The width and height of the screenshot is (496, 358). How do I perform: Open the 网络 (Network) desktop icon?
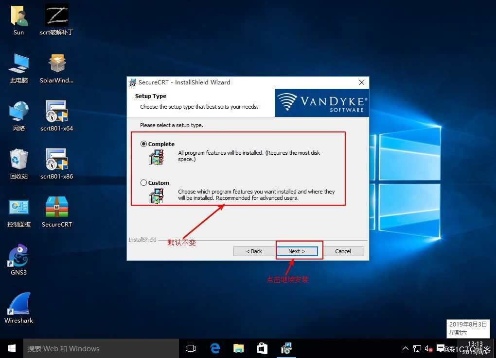point(18,116)
